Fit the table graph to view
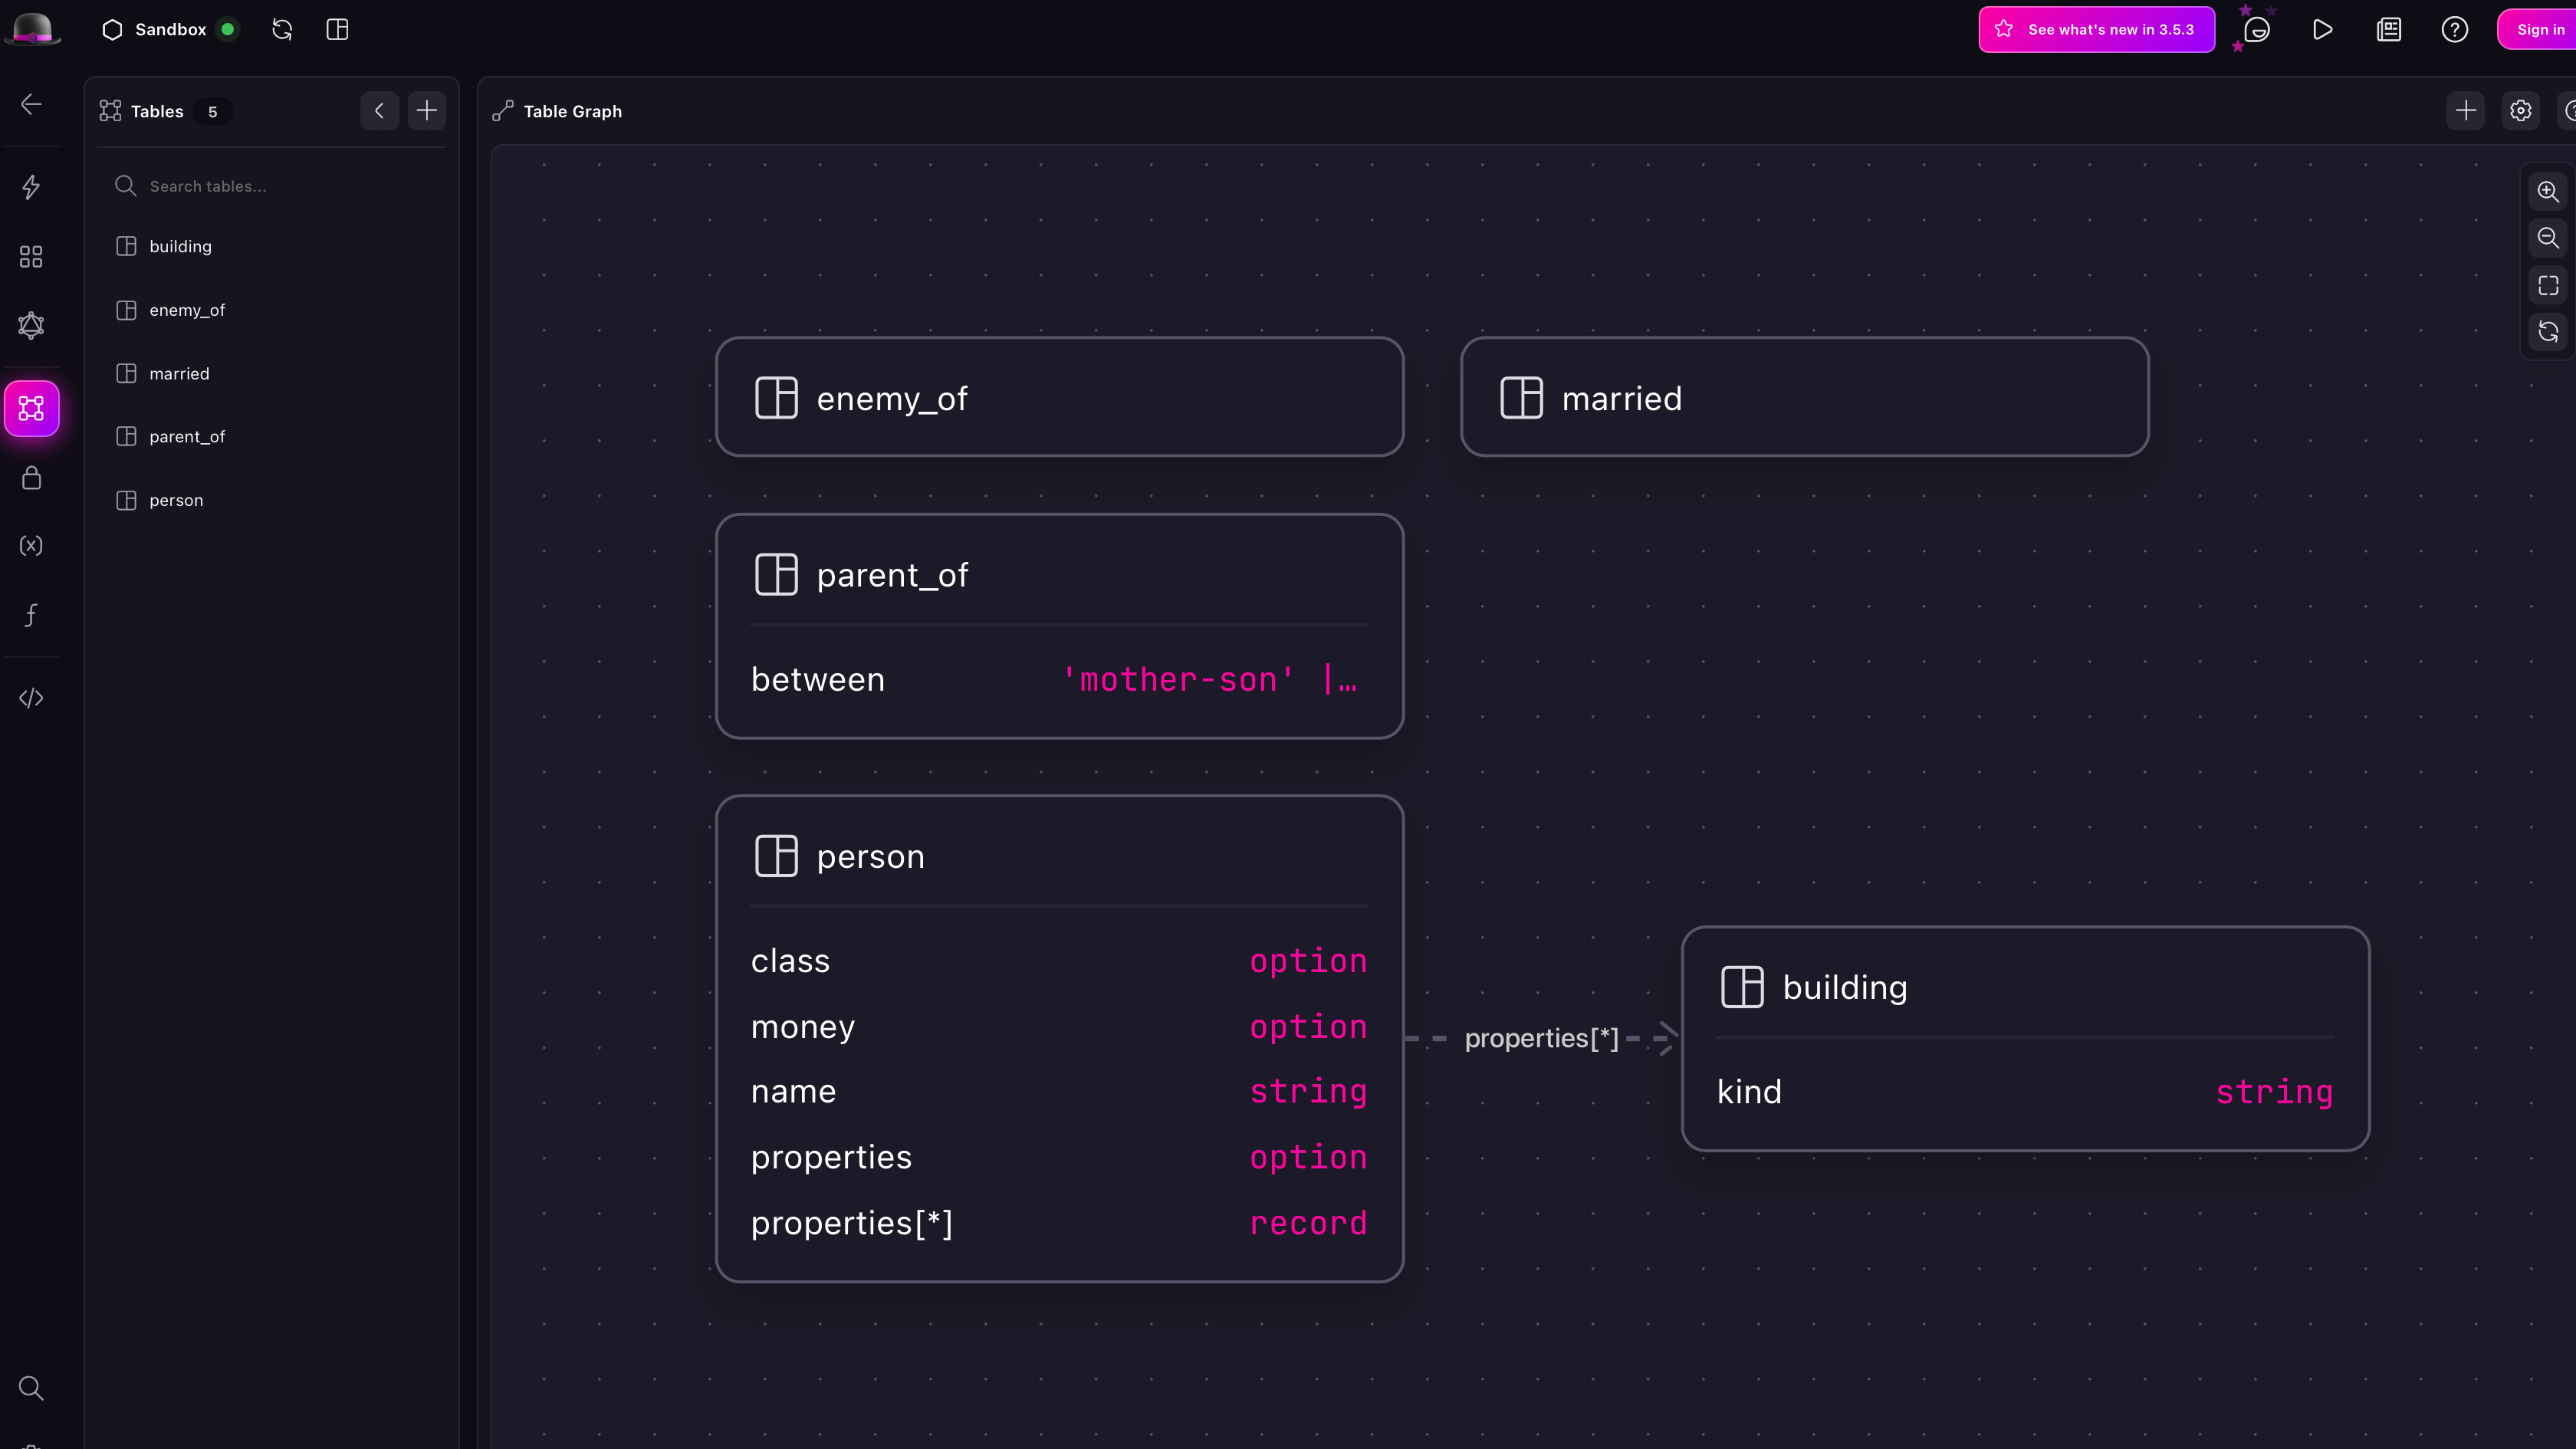Image resolution: width=2576 pixels, height=1449 pixels. 2547,285
